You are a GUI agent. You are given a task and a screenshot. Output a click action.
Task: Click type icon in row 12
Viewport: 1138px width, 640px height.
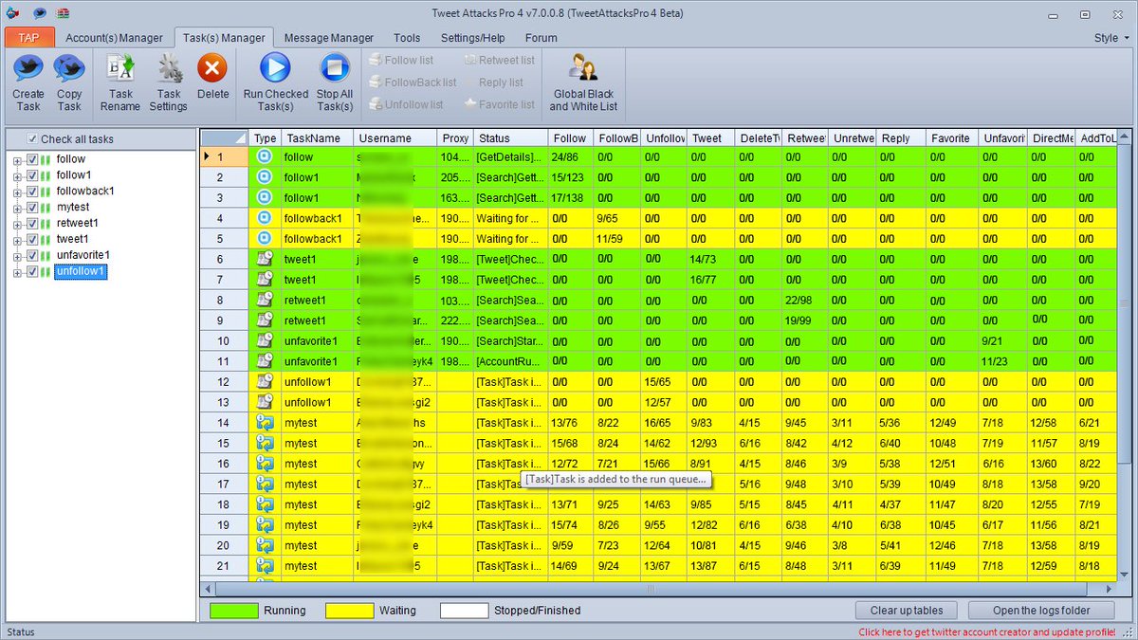266,381
